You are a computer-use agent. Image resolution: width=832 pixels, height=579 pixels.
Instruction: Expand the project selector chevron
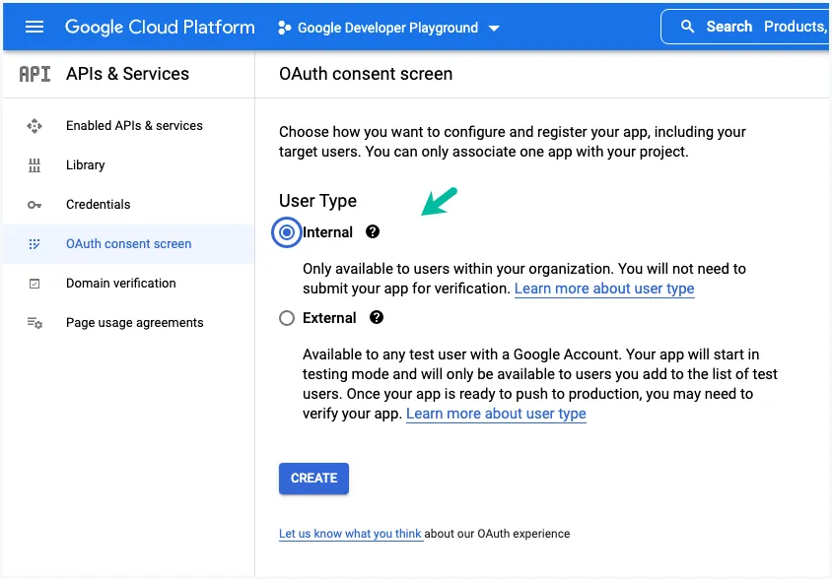click(494, 28)
